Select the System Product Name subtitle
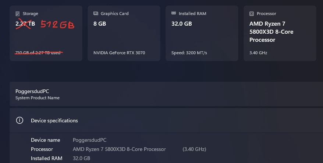The image size is (323, 163). [37, 98]
